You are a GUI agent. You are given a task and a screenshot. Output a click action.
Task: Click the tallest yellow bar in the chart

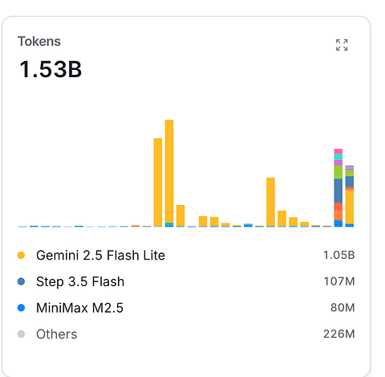(x=169, y=171)
